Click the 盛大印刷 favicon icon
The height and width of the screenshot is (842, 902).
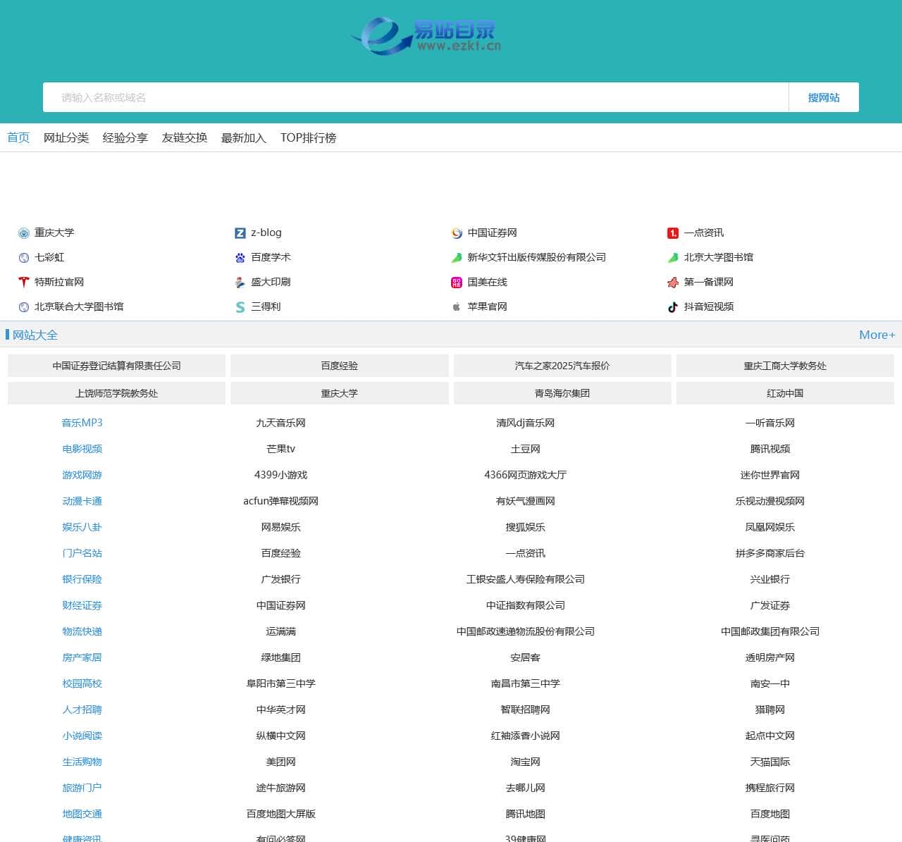tap(240, 283)
